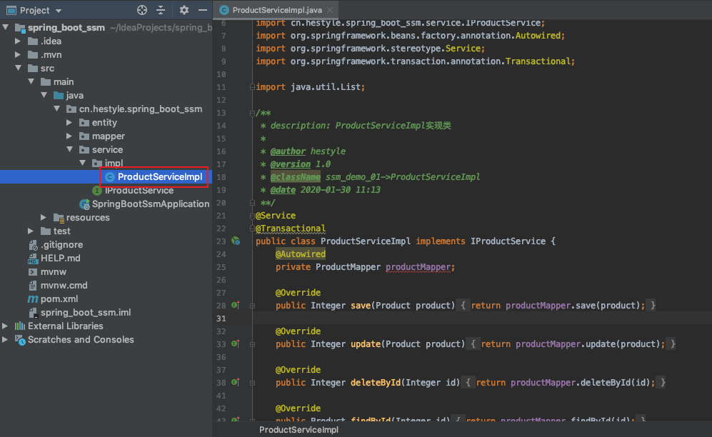Expand the resources folder

pyautogui.click(x=44, y=217)
